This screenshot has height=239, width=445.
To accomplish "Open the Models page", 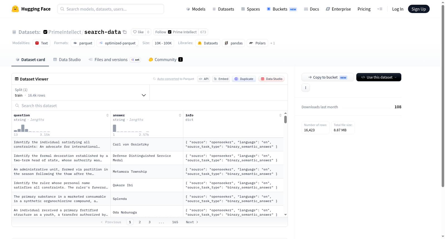I will pyautogui.click(x=196, y=9).
